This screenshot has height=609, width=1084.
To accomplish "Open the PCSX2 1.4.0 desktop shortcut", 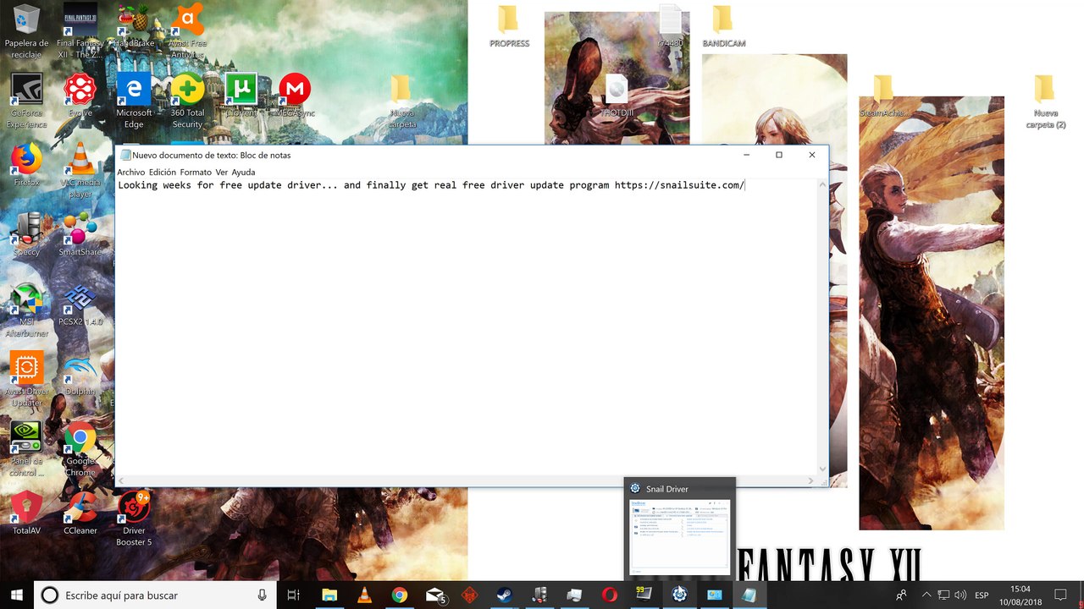I will click(80, 304).
